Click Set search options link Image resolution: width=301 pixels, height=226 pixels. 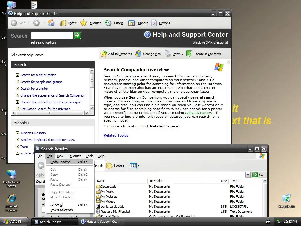(44, 42)
